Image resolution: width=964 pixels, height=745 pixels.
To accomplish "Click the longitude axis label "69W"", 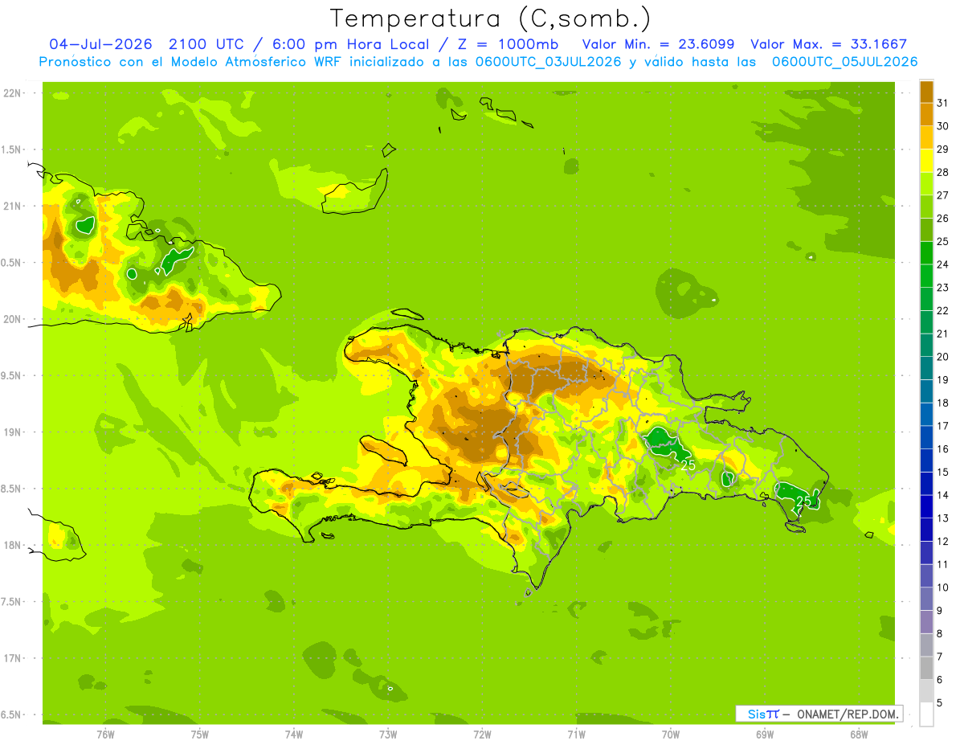I will (x=765, y=735).
